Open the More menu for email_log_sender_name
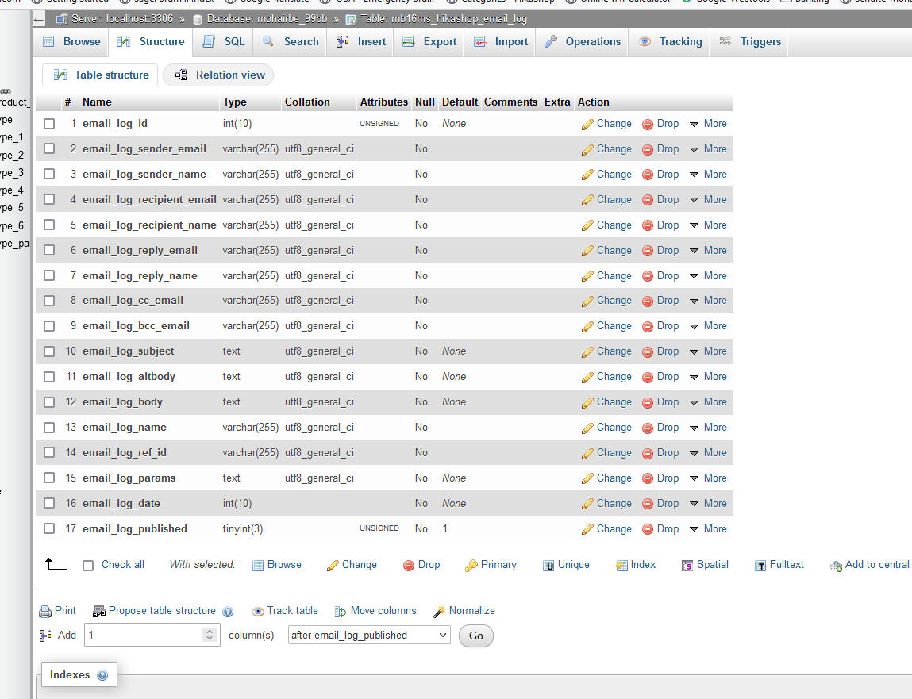The width and height of the screenshot is (912, 699). 708,174
